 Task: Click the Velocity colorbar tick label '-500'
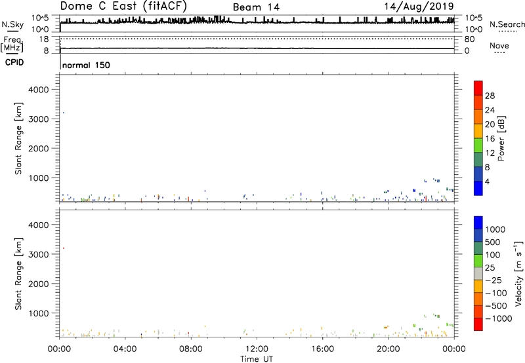coord(495,305)
